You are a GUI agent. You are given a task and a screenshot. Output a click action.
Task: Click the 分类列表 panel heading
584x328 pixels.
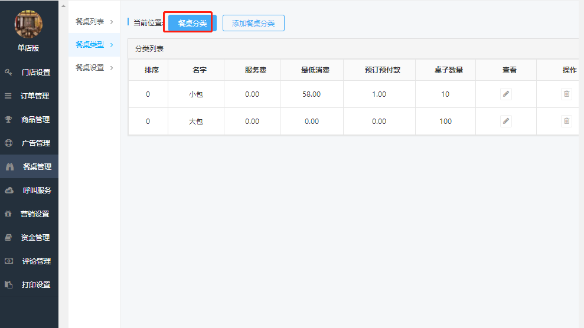pos(149,49)
